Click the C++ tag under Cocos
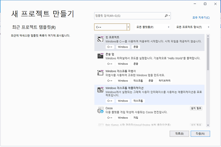The image size is (221, 147). 110,118
